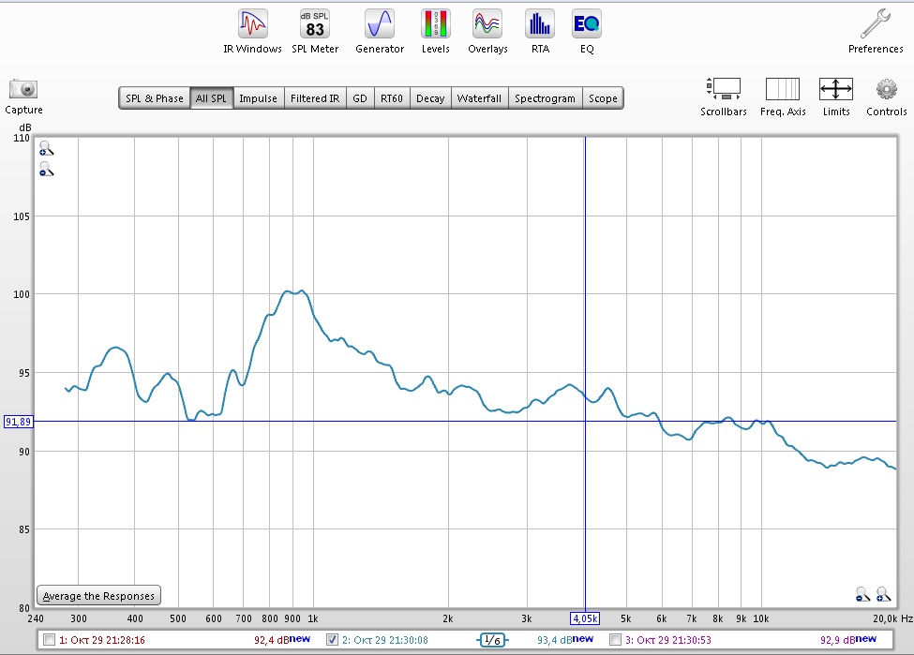Switch to the GD tab
This screenshot has width=914, height=655.
point(360,98)
